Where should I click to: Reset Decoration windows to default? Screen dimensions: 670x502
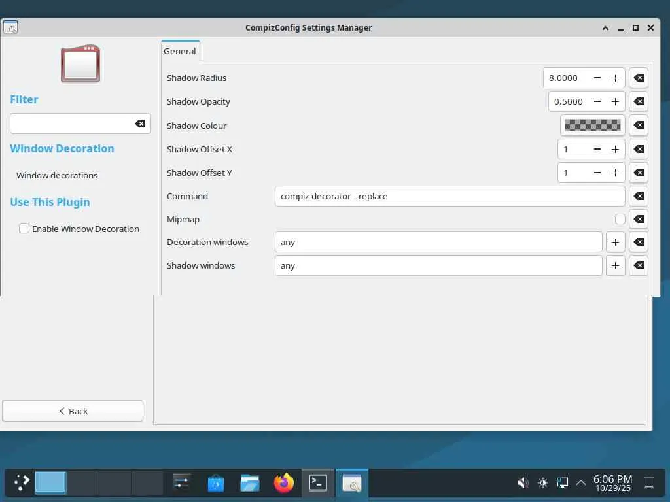click(x=639, y=242)
